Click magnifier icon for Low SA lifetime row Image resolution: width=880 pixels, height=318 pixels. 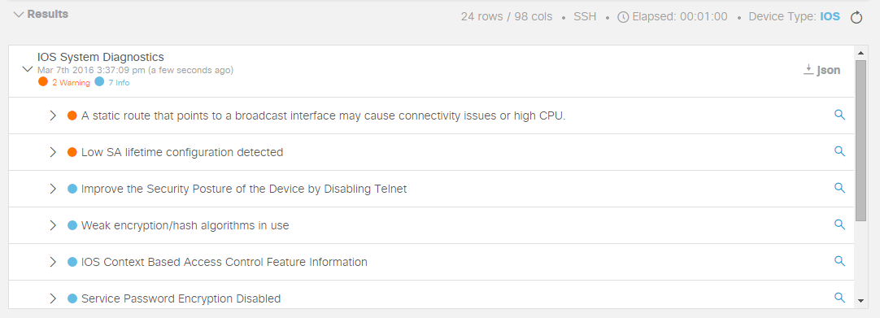(x=839, y=151)
